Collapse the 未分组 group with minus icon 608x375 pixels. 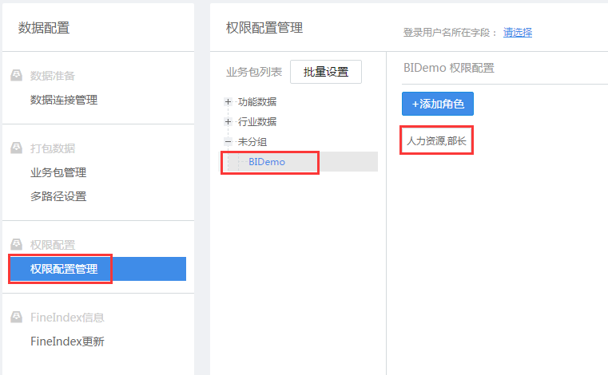(x=228, y=142)
